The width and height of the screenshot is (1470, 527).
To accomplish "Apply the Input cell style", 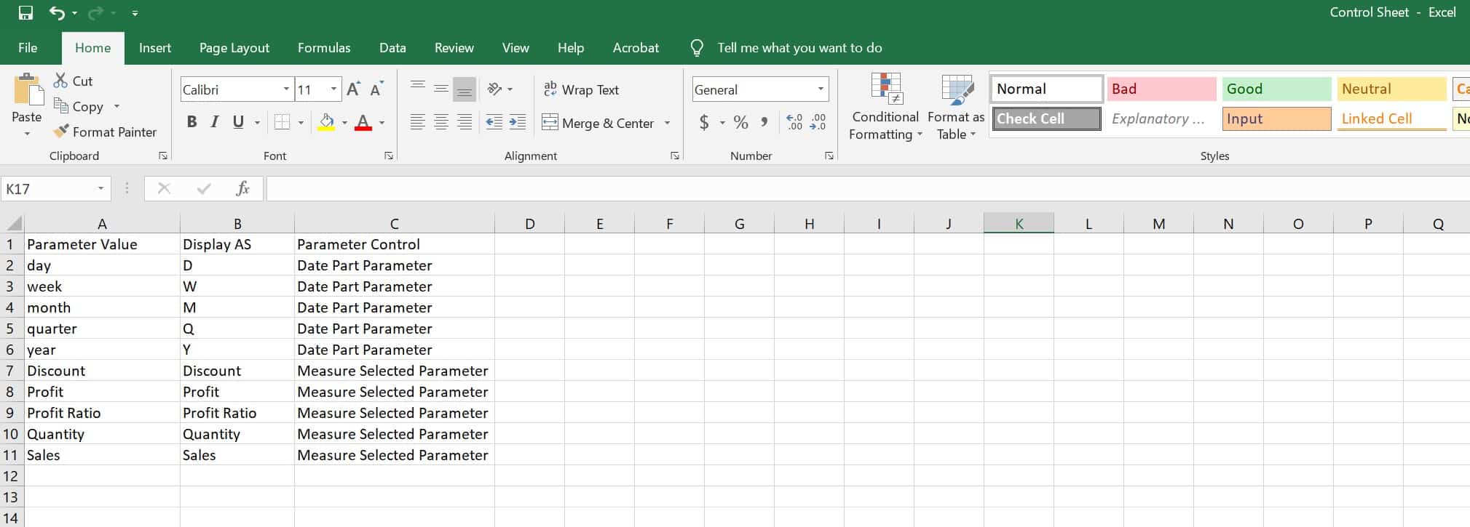I will click(x=1276, y=118).
